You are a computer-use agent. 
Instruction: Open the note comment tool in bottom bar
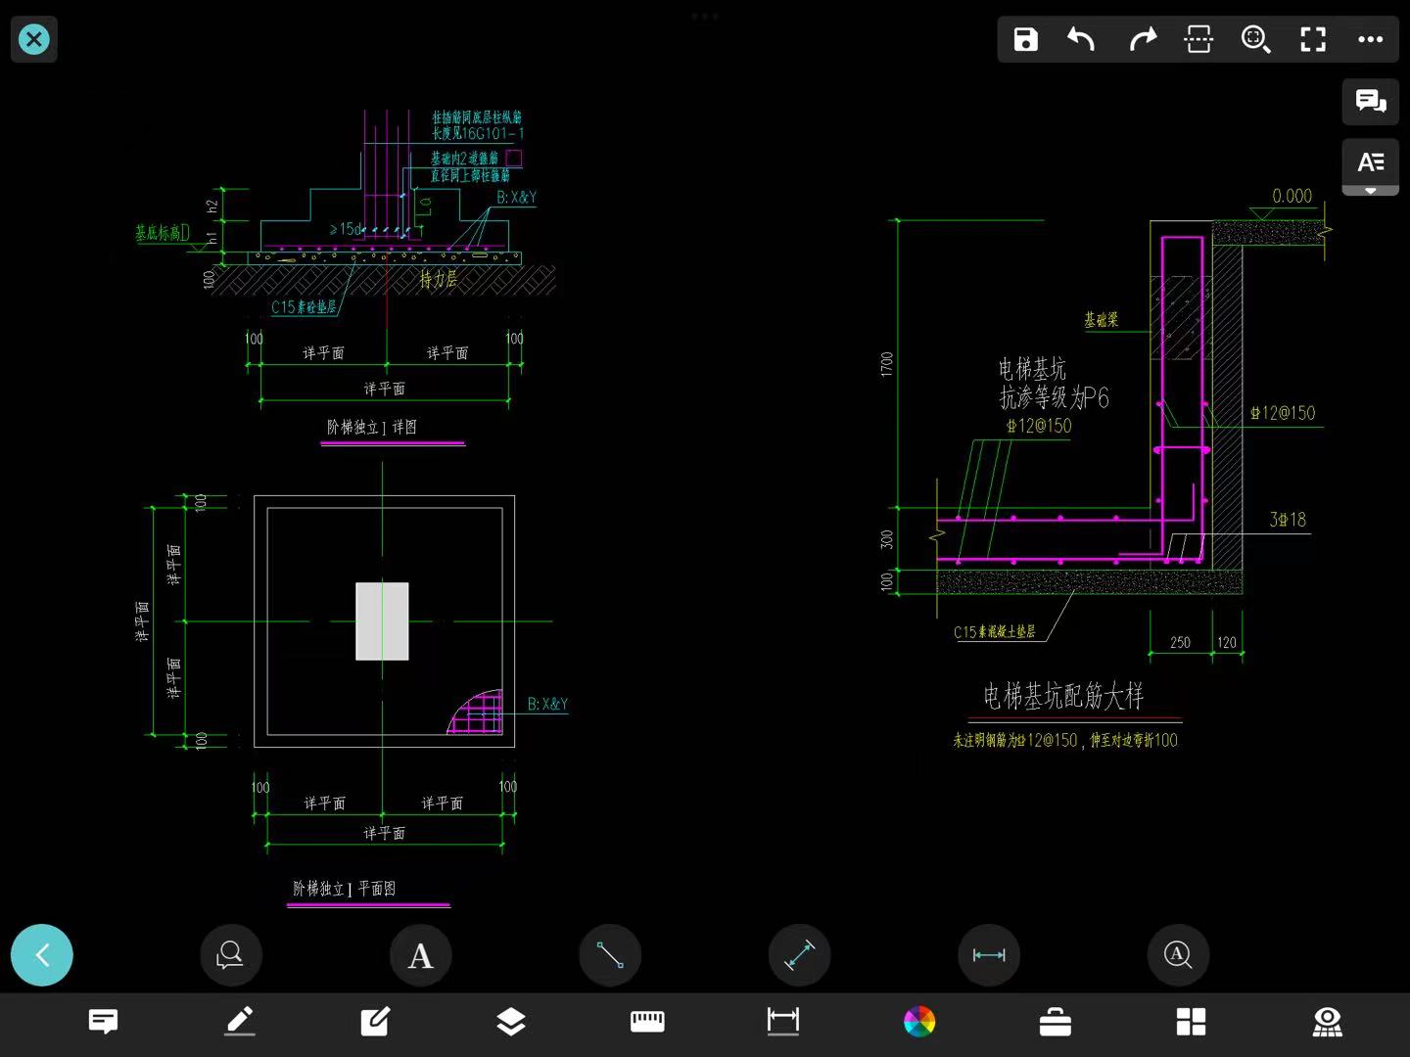click(103, 1022)
